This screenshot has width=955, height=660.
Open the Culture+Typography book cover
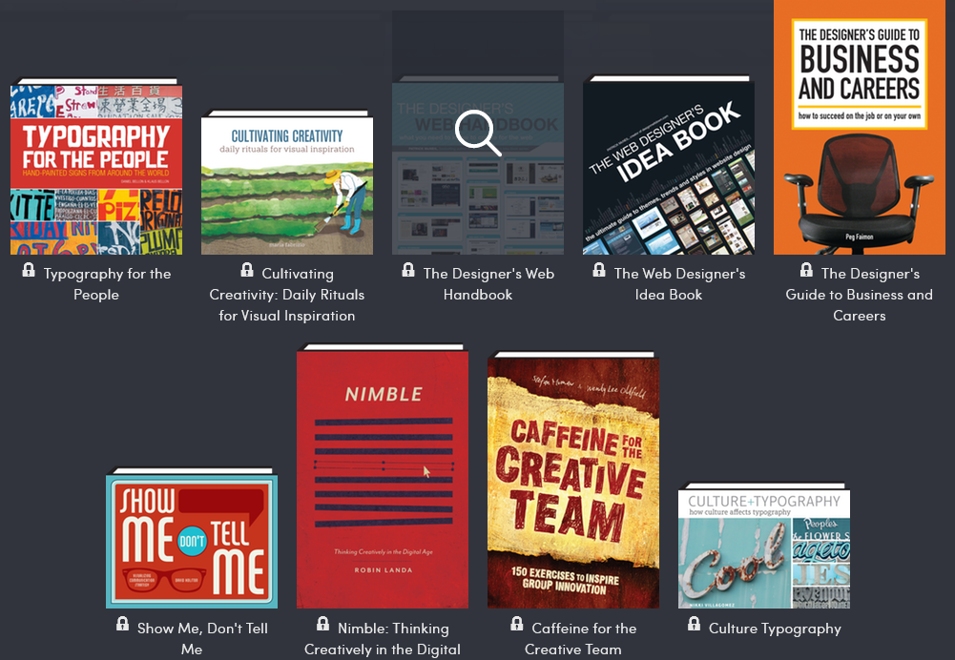point(764,546)
